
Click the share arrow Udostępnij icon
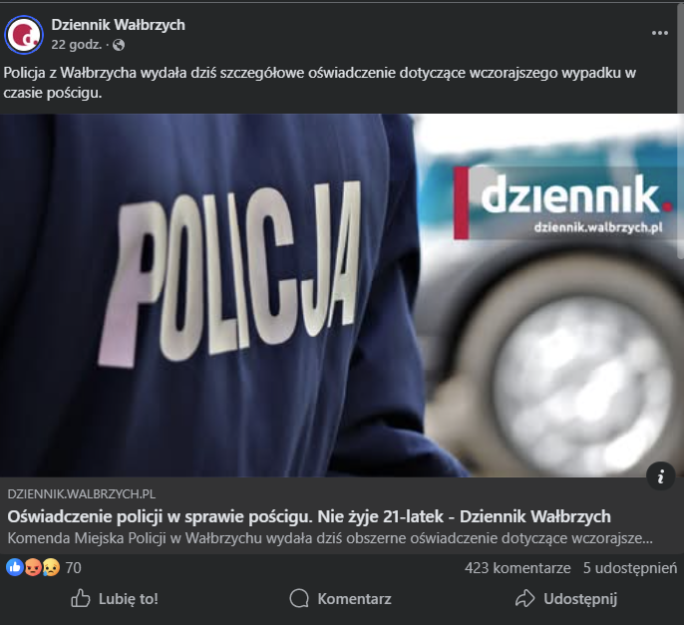[524, 598]
